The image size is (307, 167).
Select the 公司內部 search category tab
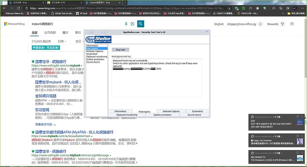pyautogui.click(x=50, y=33)
